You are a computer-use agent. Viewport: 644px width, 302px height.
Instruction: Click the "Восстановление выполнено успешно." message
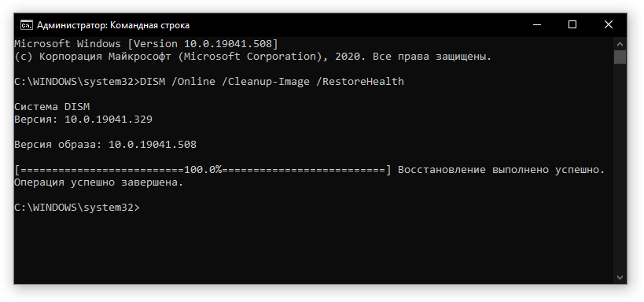point(502,170)
